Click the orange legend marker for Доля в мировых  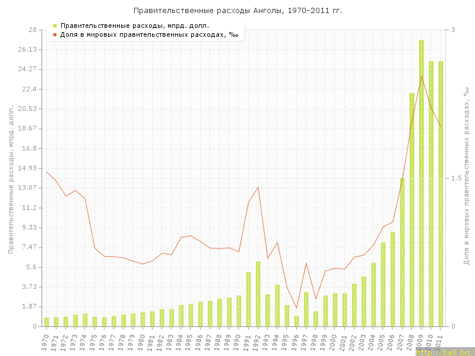coord(55,34)
